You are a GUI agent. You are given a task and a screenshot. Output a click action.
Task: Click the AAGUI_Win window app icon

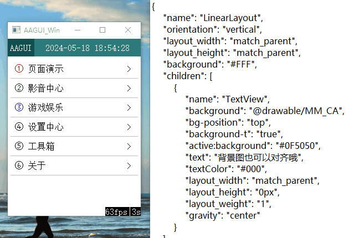16,30
